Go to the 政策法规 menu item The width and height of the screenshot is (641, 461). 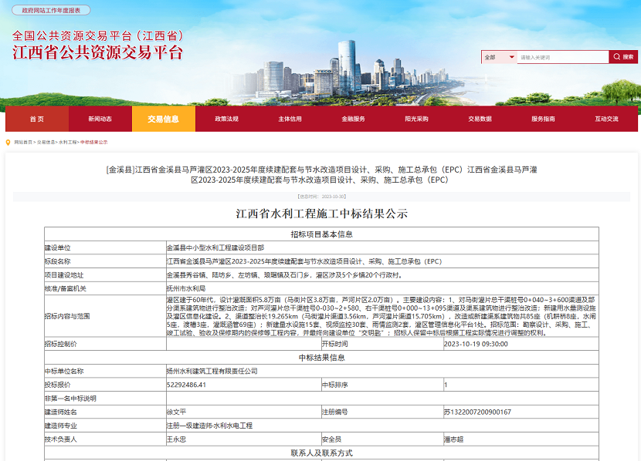click(227, 119)
